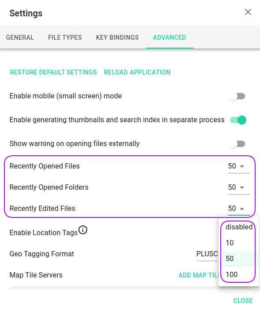Click the Add Map Tile Server button
Screen dimensions: 260x311
point(198,275)
